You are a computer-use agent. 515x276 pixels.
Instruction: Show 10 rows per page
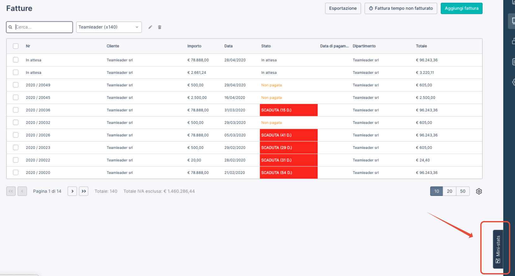tap(436, 191)
